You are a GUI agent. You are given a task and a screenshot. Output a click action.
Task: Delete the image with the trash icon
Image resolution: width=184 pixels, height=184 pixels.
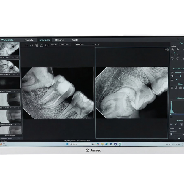click(x=37, y=45)
